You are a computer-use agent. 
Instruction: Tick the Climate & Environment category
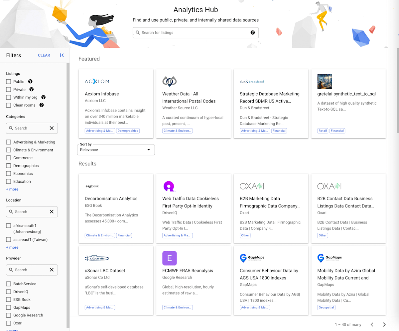coord(9,150)
